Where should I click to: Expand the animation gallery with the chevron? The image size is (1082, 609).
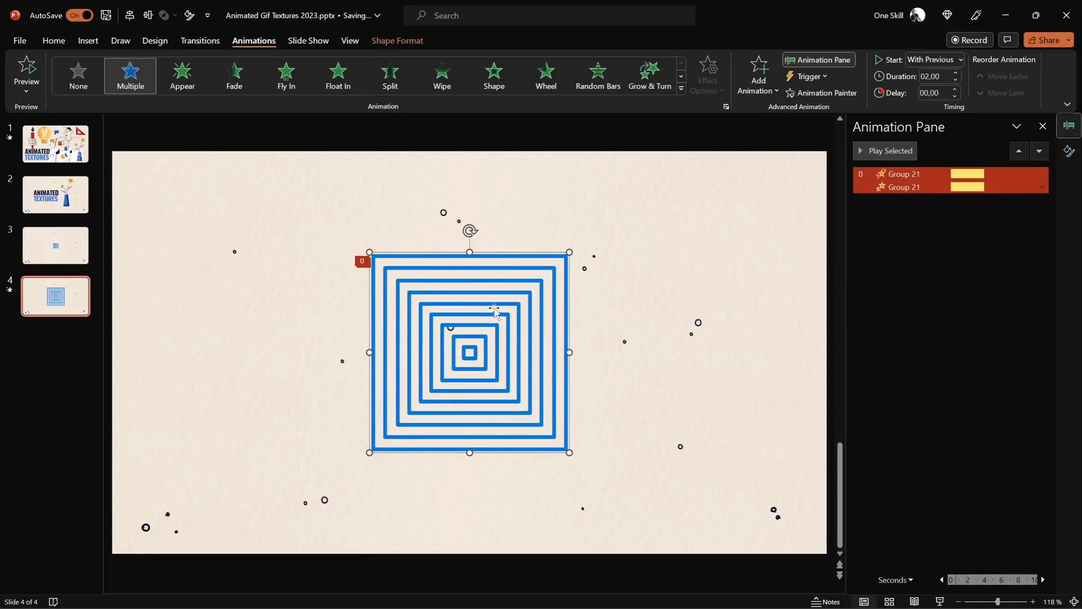(681, 89)
